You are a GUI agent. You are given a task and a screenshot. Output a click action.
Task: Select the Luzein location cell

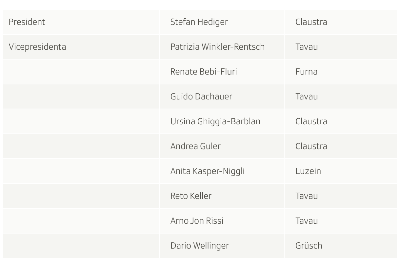click(x=308, y=171)
